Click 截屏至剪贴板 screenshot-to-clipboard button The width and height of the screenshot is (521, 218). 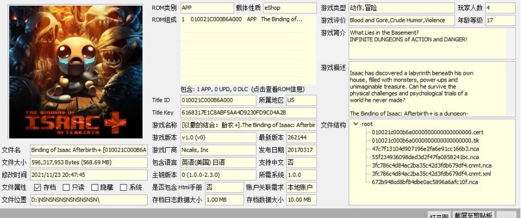[x=474, y=215]
